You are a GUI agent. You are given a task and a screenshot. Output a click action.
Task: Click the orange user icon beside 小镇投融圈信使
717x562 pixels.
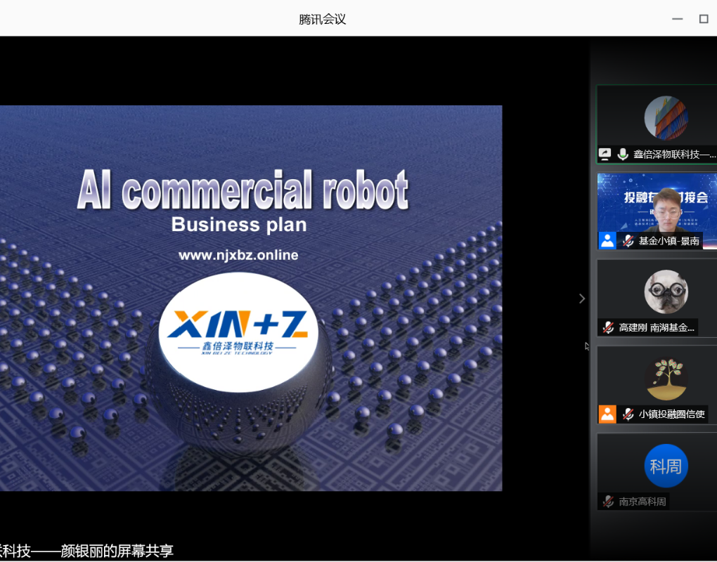pyautogui.click(x=607, y=414)
